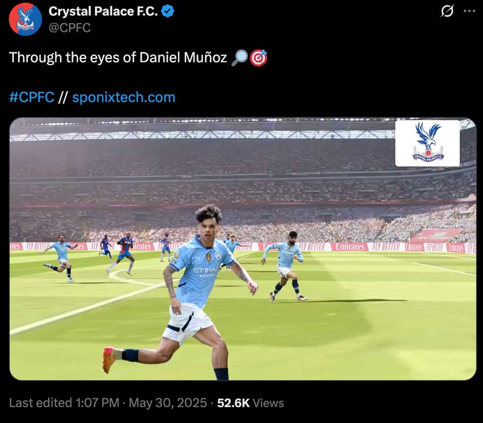The height and width of the screenshot is (423, 483).
Task: Click the #CPFC hashtag
Action: point(32,97)
